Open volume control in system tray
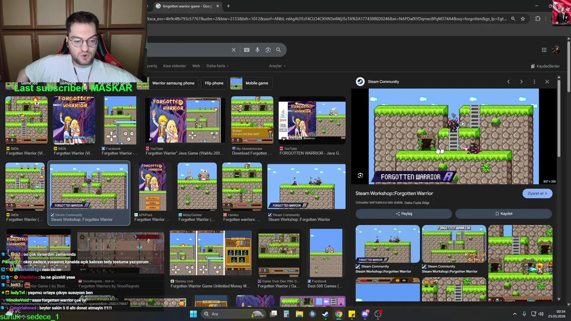Viewport: 571px width, 321px height. click(x=541, y=314)
